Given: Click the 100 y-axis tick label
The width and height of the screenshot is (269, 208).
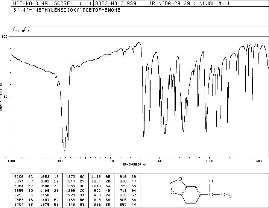Looking at the screenshot, I should point(5,36).
